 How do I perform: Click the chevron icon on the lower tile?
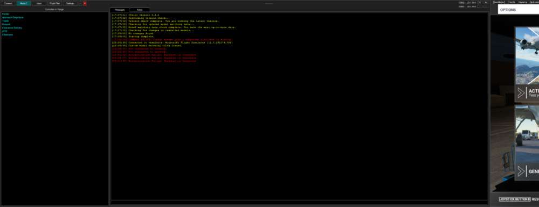521,172
